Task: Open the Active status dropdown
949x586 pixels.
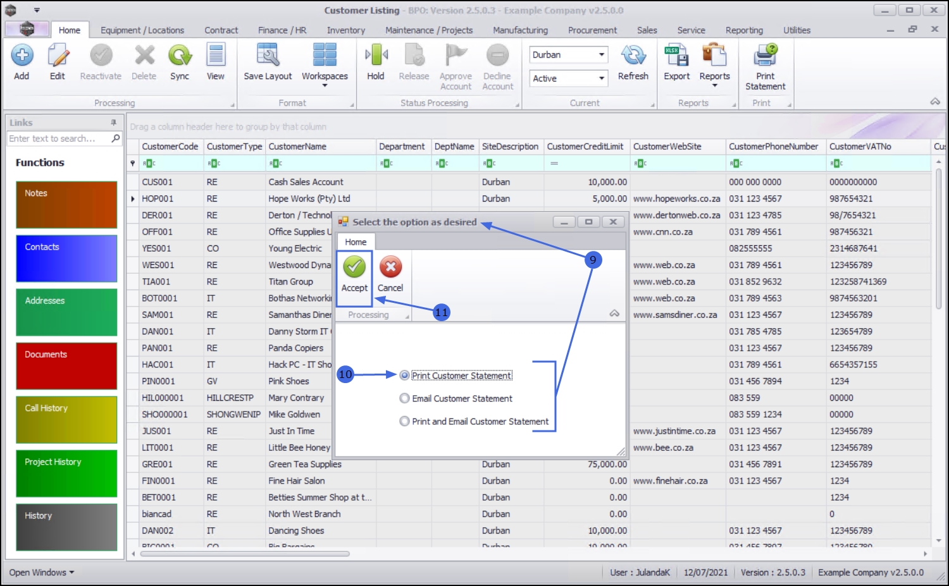Action: click(x=601, y=78)
